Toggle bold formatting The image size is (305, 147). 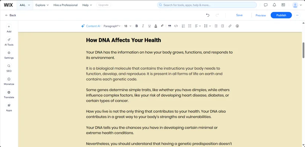tap(137, 26)
